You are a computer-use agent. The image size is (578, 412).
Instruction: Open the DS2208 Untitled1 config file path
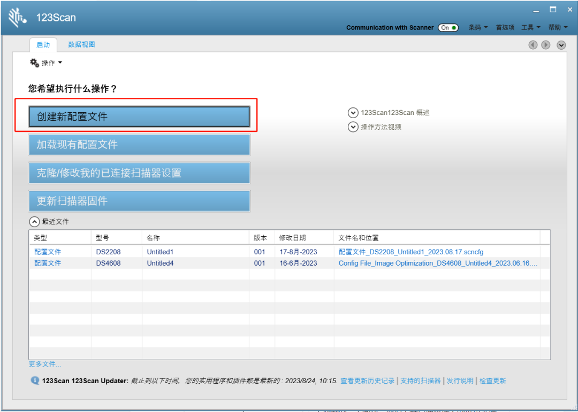pos(411,252)
